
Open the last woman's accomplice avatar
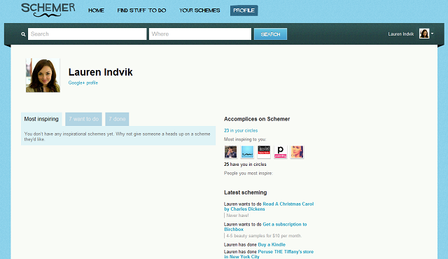[297, 152]
